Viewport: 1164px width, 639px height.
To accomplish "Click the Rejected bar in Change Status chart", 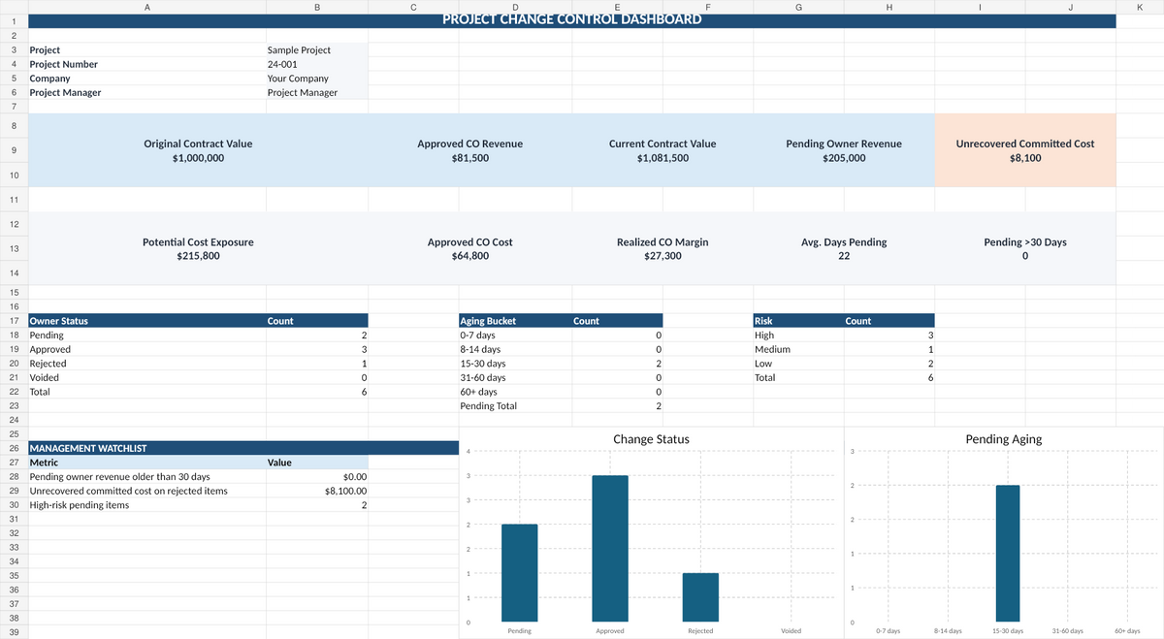I will pos(700,597).
